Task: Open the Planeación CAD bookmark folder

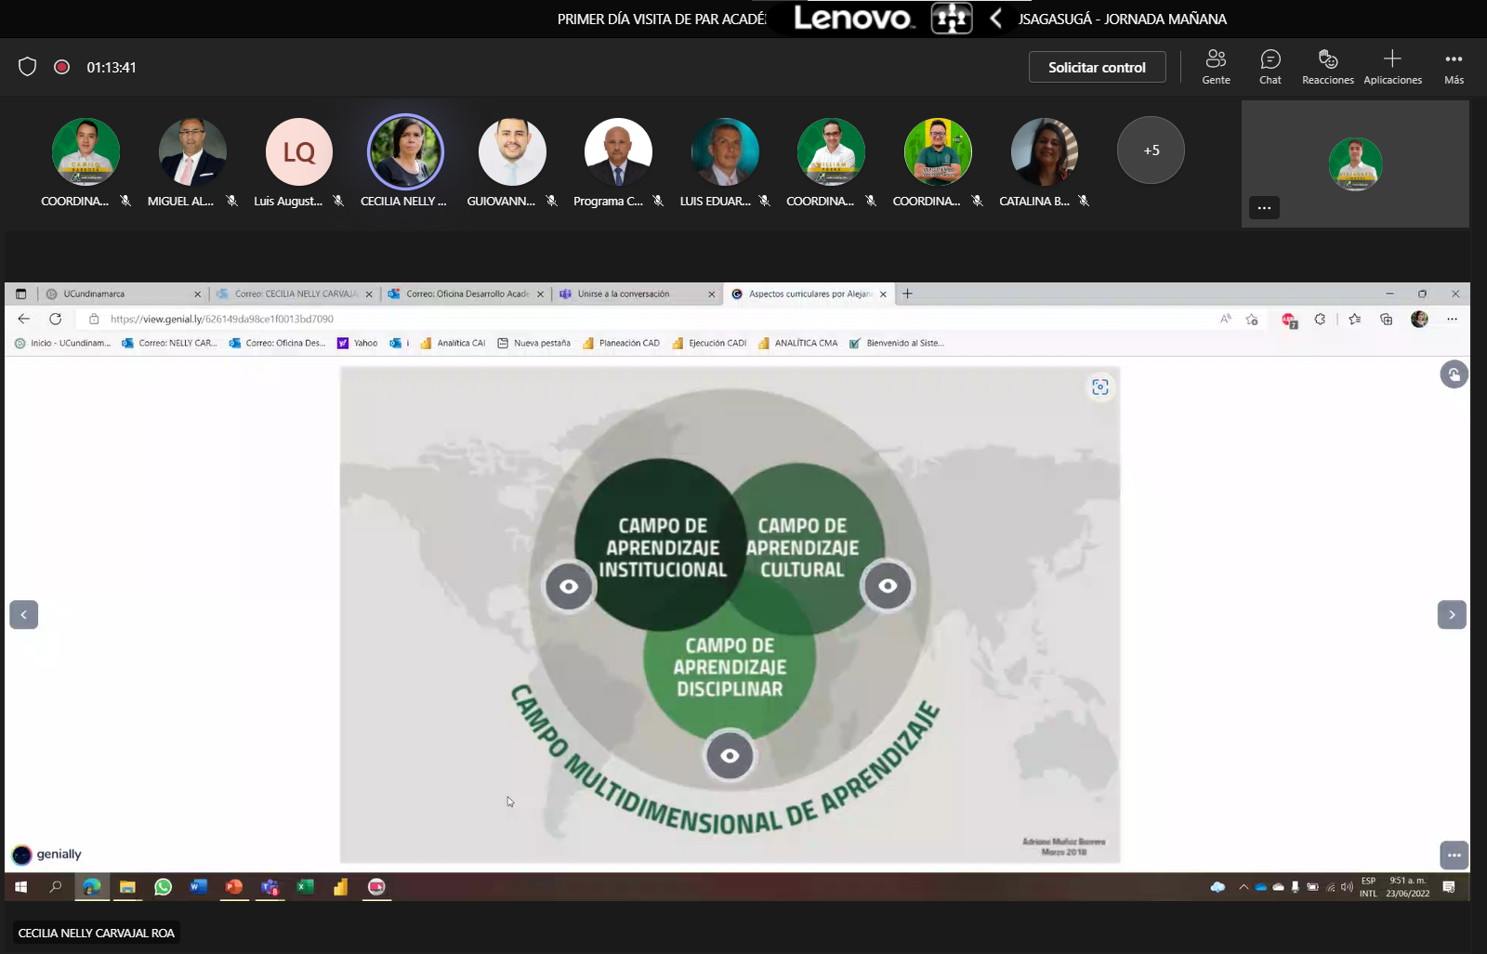Action: click(x=621, y=343)
